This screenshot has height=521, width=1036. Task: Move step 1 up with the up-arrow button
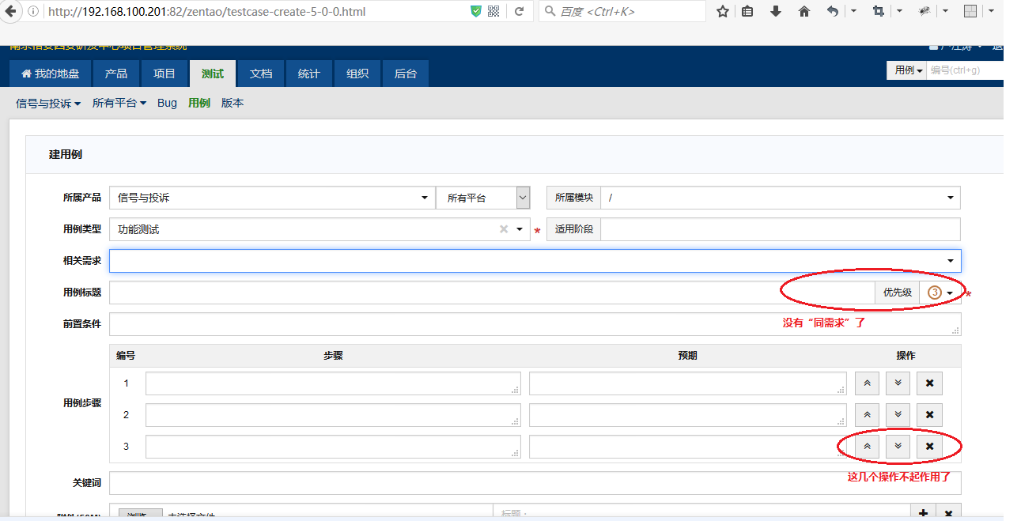pyautogui.click(x=867, y=383)
